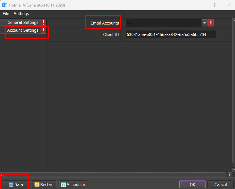The image size is (235, 189).
Task: Open the Email Accounts dropdown arrow
Action: (205, 23)
